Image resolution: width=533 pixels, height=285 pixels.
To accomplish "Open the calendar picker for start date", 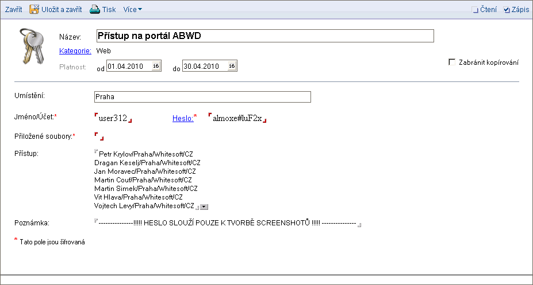I will click(x=155, y=67).
